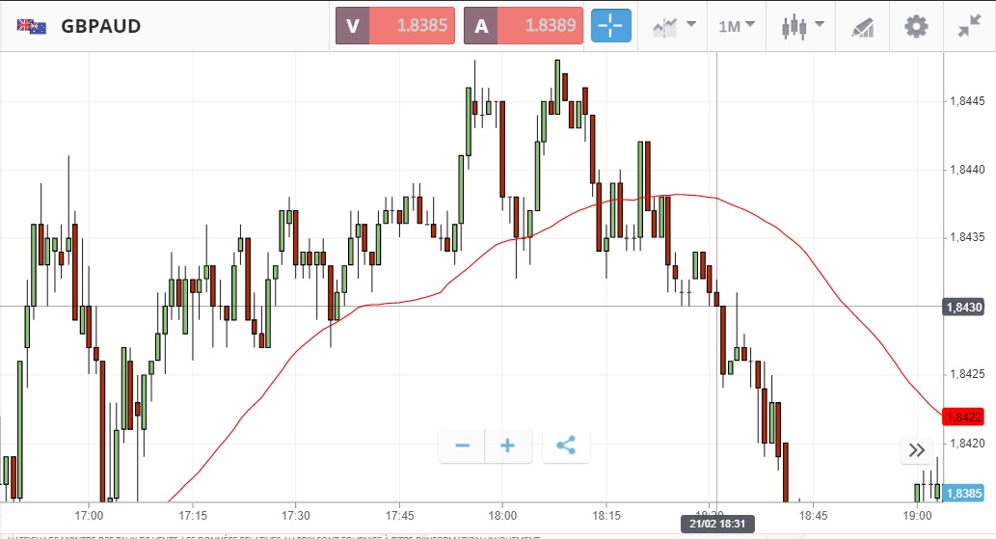The height and width of the screenshot is (539, 996).
Task: Toggle the crosshair cursor tool
Action: coord(611,26)
